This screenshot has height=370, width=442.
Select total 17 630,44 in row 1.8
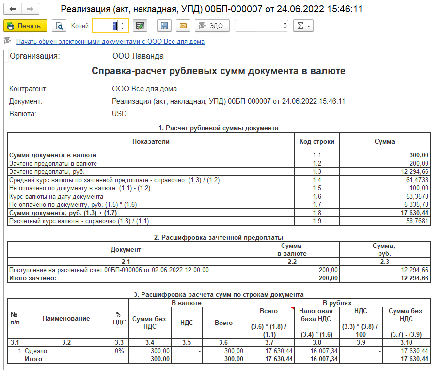[x=415, y=213]
